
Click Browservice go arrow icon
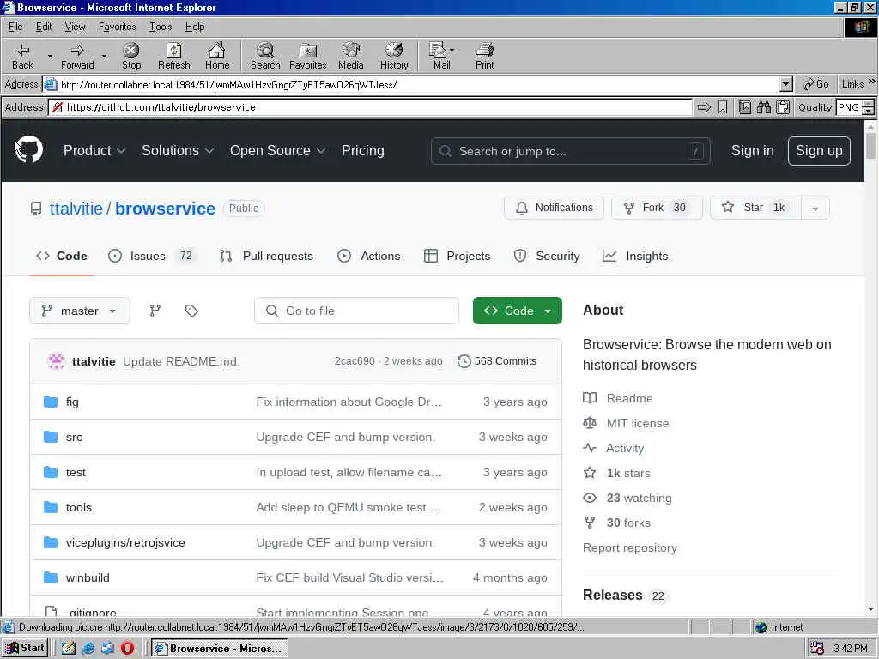coord(704,107)
